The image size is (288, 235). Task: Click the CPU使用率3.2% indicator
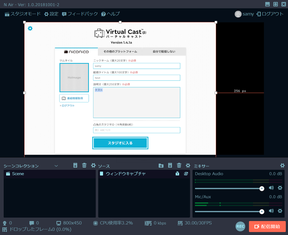click(113, 223)
